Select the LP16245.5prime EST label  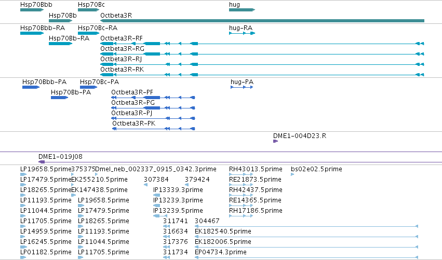point(46,242)
